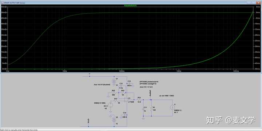Click the 1KHz label on the frequency axis
Image resolution: width=262 pixels, height=131 pixels.
(179, 71)
